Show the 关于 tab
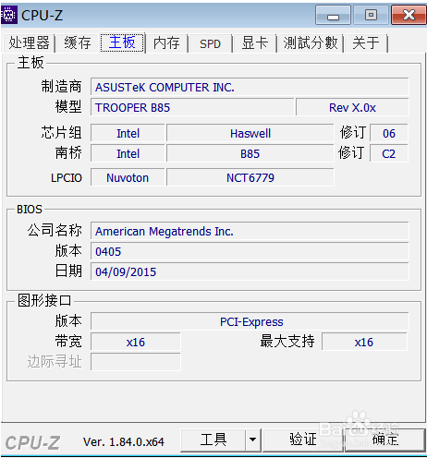The width and height of the screenshot is (427, 458). (366, 42)
